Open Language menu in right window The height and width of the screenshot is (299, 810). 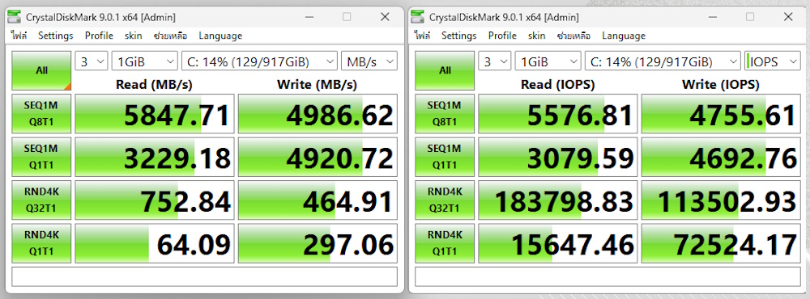[624, 36]
